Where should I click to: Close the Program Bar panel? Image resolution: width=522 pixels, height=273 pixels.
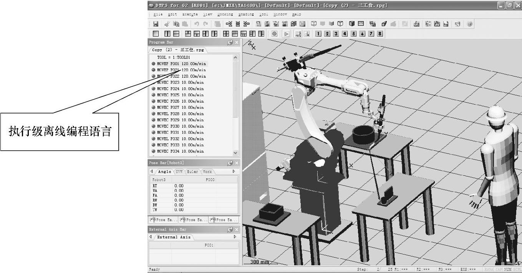pos(237,43)
